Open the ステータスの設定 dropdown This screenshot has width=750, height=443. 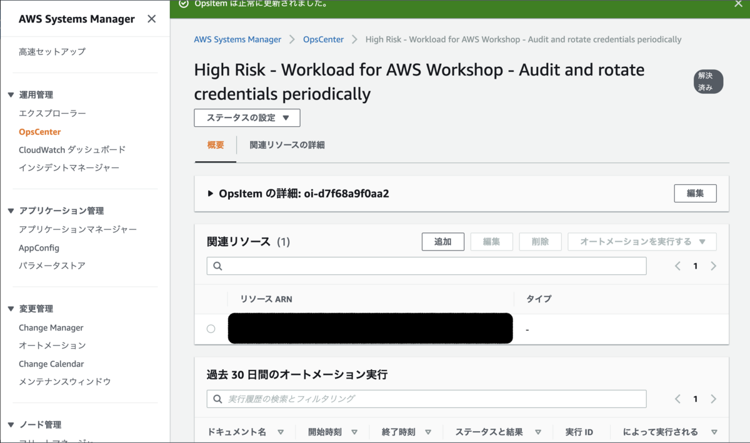[x=246, y=117]
